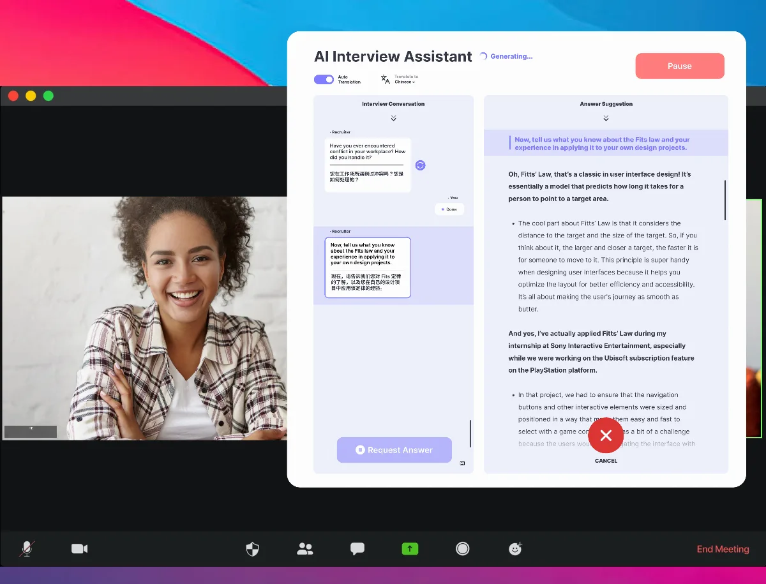Open the Security shield in the Zoom toolbar
The height and width of the screenshot is (584, 766).
[253, 549]
